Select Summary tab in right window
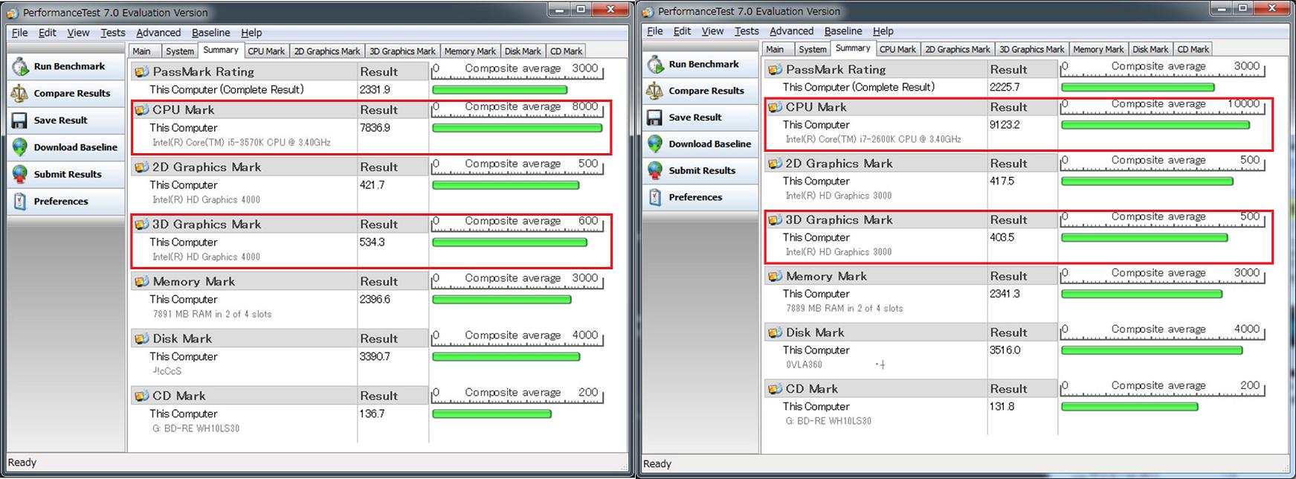 coord(852,48)
